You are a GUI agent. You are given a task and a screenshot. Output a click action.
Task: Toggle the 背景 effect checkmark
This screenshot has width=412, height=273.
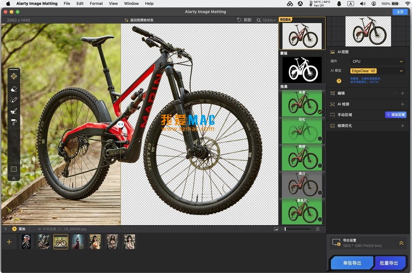(320, 112)
